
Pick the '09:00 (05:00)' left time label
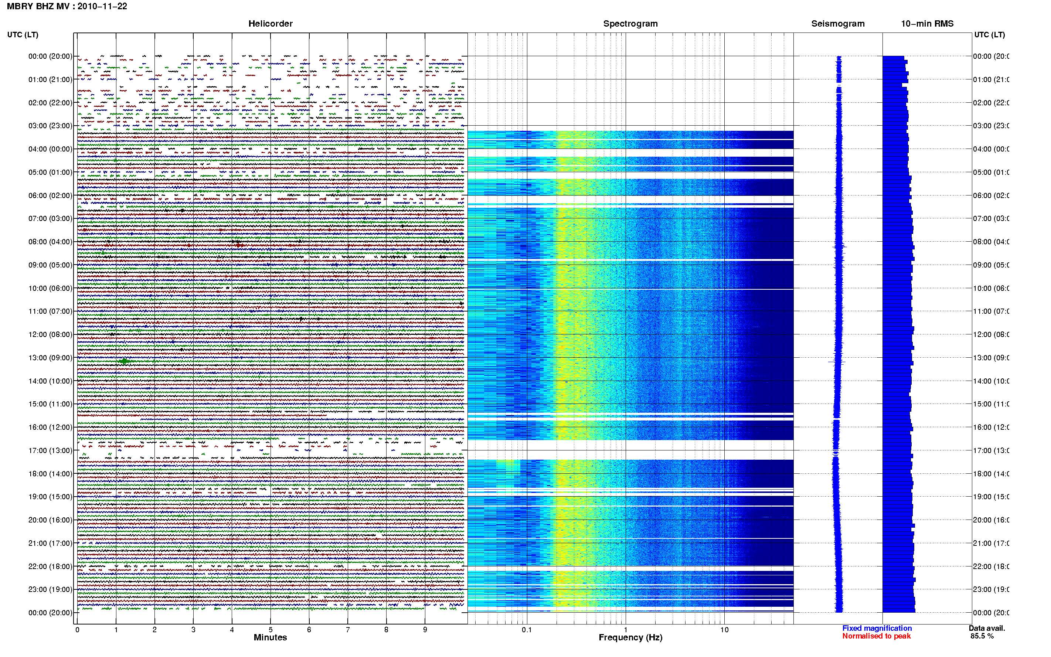(x=50, y=265)
